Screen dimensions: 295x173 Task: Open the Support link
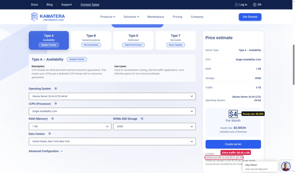pos(66,5)
